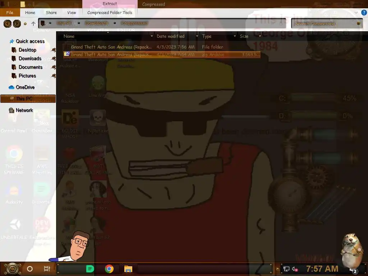This screenshot has width=368, height=276.
Task: Select Downloads in the address path
Action: [97, 23]
